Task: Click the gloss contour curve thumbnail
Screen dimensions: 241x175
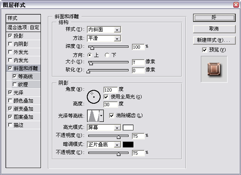Action: (x=93, y=116)
